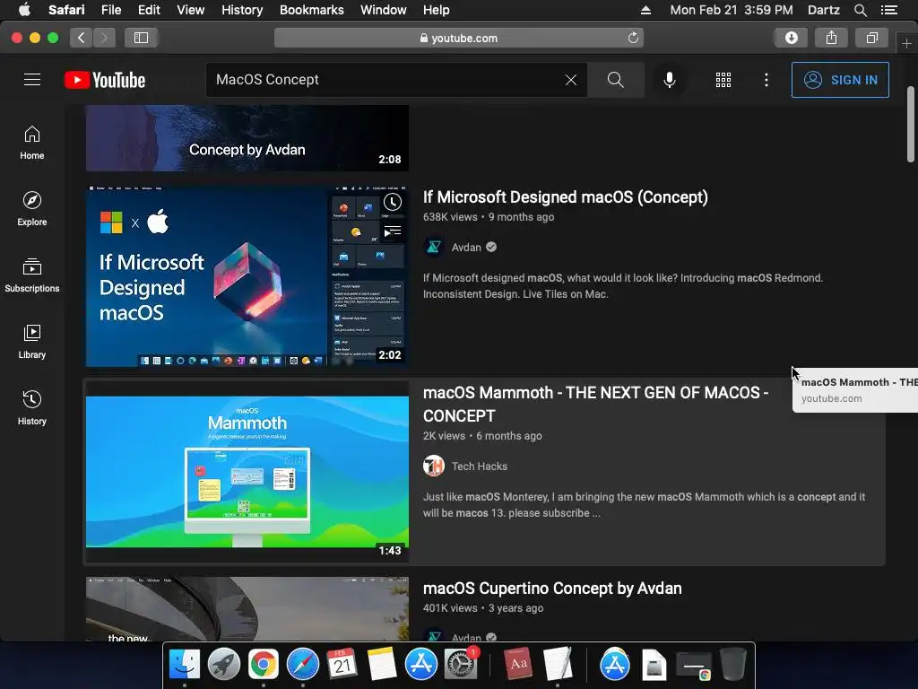Open the If Microsoft Designed macOS video title
This screenshot has height=689, width=918.
point(565,196)
